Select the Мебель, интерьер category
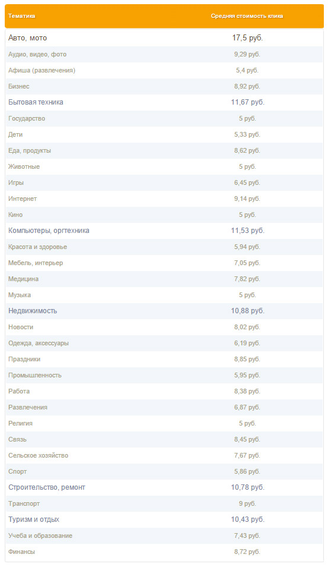328x567 pixels. point(36,263)
